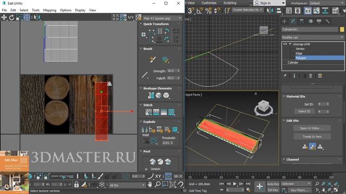Select the Rotate tool in Edit UVWs toolbar

click(11, 17)
